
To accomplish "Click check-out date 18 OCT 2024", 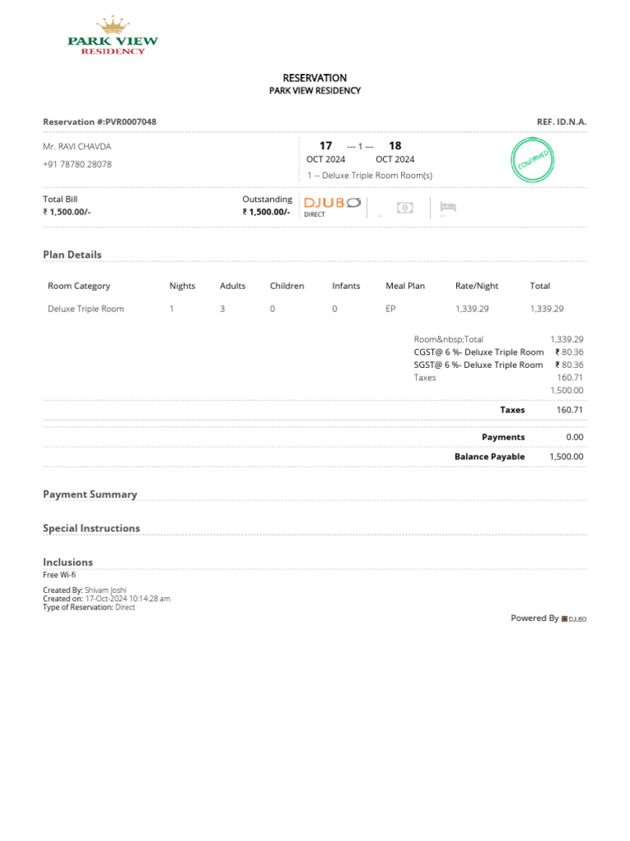I will (x=395, y=152).
